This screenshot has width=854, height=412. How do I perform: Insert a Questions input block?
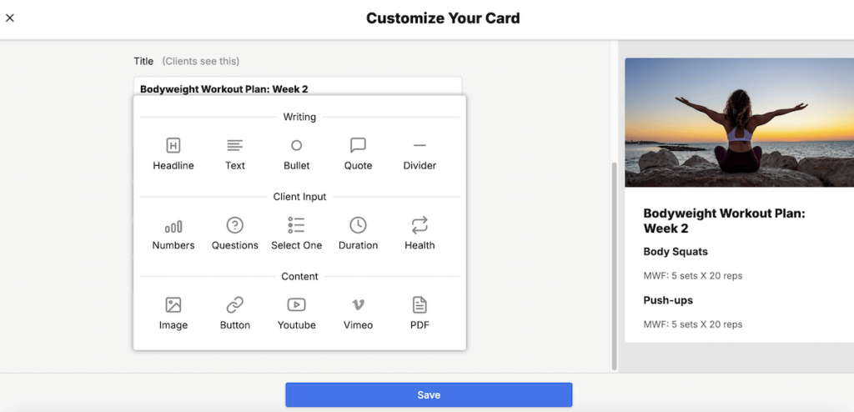point(235,234)
